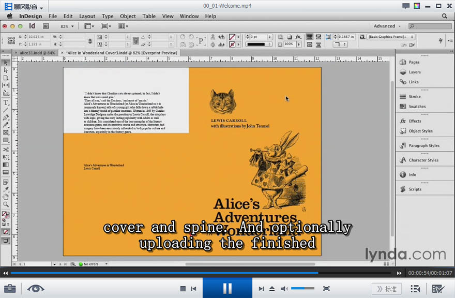Mute the video player volume
The image size is (455, 298).
coord(284,289)
